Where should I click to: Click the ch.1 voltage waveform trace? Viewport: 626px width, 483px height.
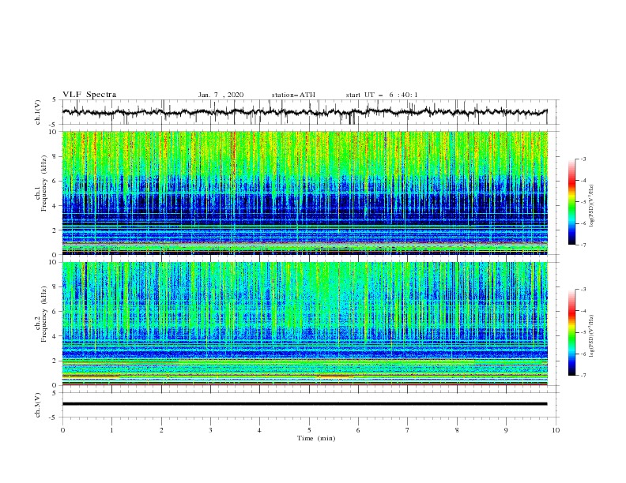[x=304, y=112]
